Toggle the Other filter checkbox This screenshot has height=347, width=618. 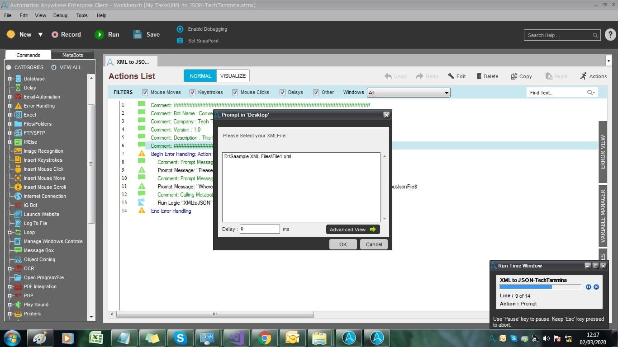point(316,92)
